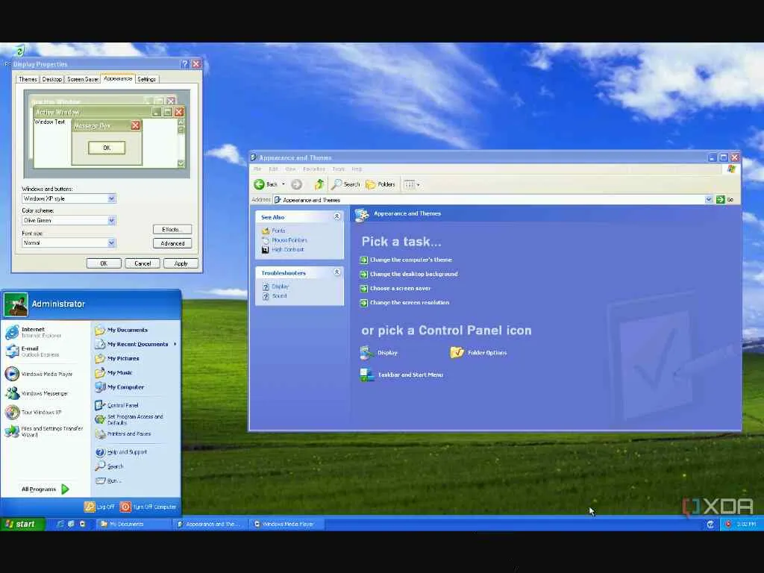Click the green Go arrow button
The width and height of the screenshot is (764, 573).
(x=720, y=199)
